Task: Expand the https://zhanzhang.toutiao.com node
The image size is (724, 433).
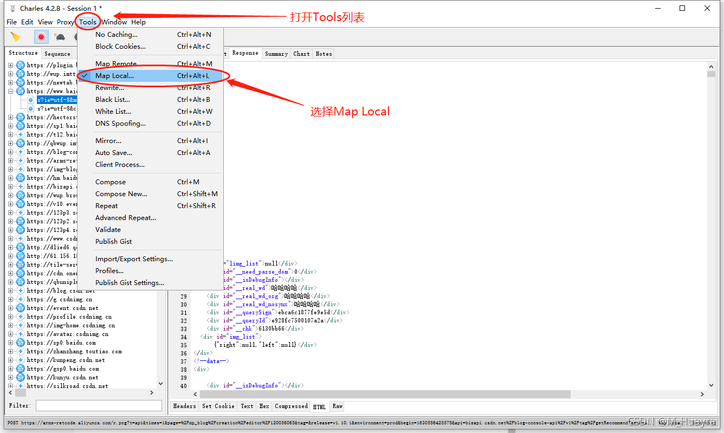Action: pos(10,351)
